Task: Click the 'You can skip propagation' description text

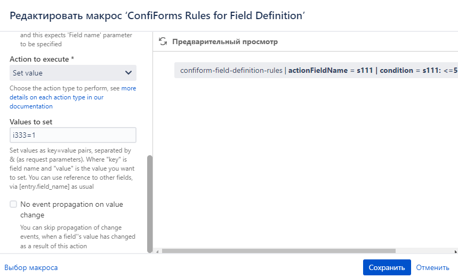Action: [x=78, y=237]
